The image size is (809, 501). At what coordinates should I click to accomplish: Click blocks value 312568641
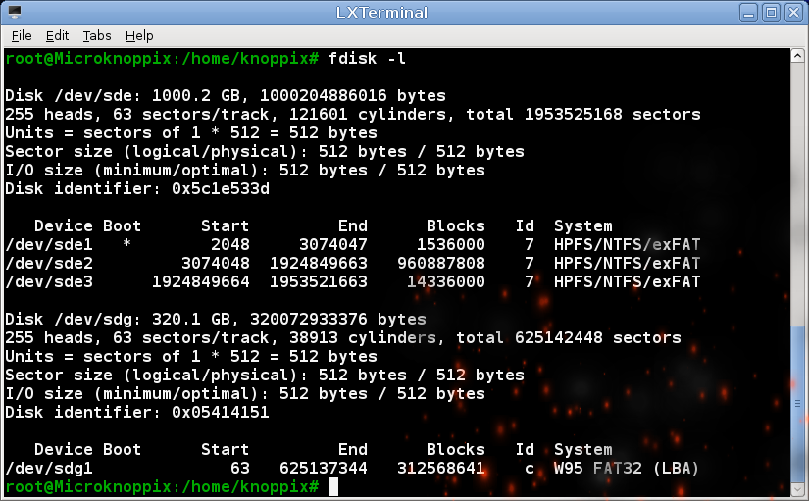[x=441, y=468]
